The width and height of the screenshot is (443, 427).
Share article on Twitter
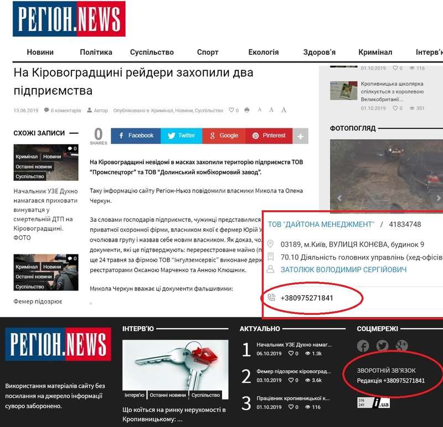pyautogui.click(x=182, y=136)
